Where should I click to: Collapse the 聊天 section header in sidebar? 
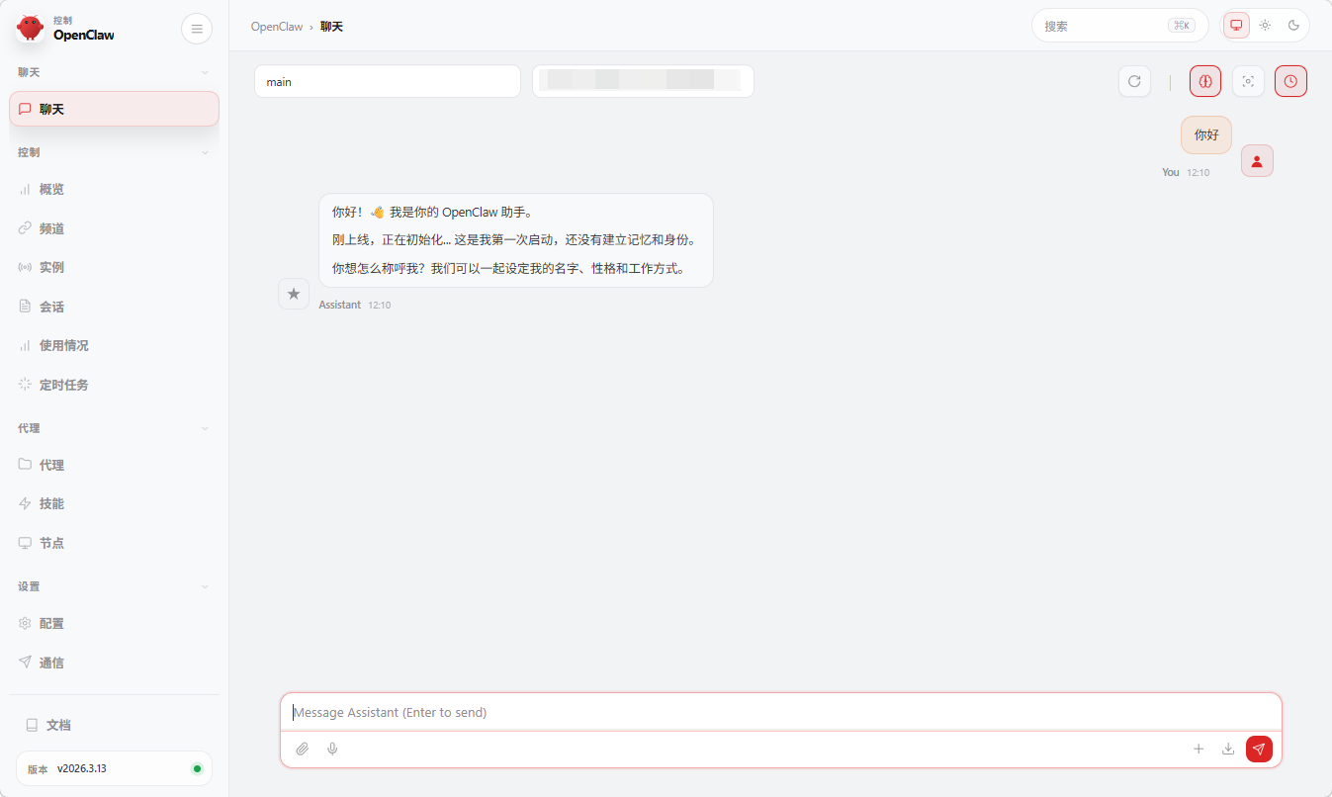coord(114,72)
